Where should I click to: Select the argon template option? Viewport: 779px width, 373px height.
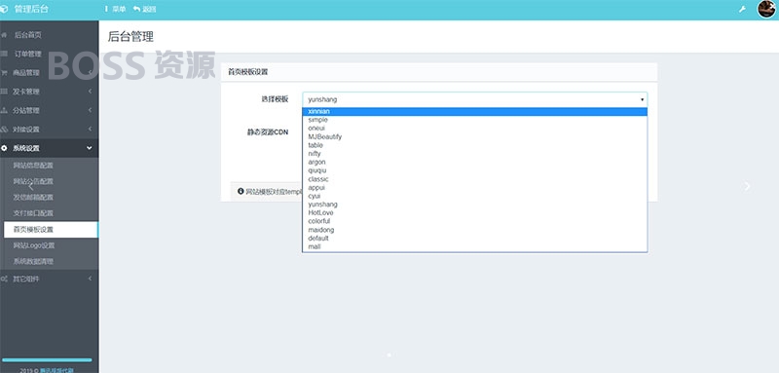click(474, 162)
